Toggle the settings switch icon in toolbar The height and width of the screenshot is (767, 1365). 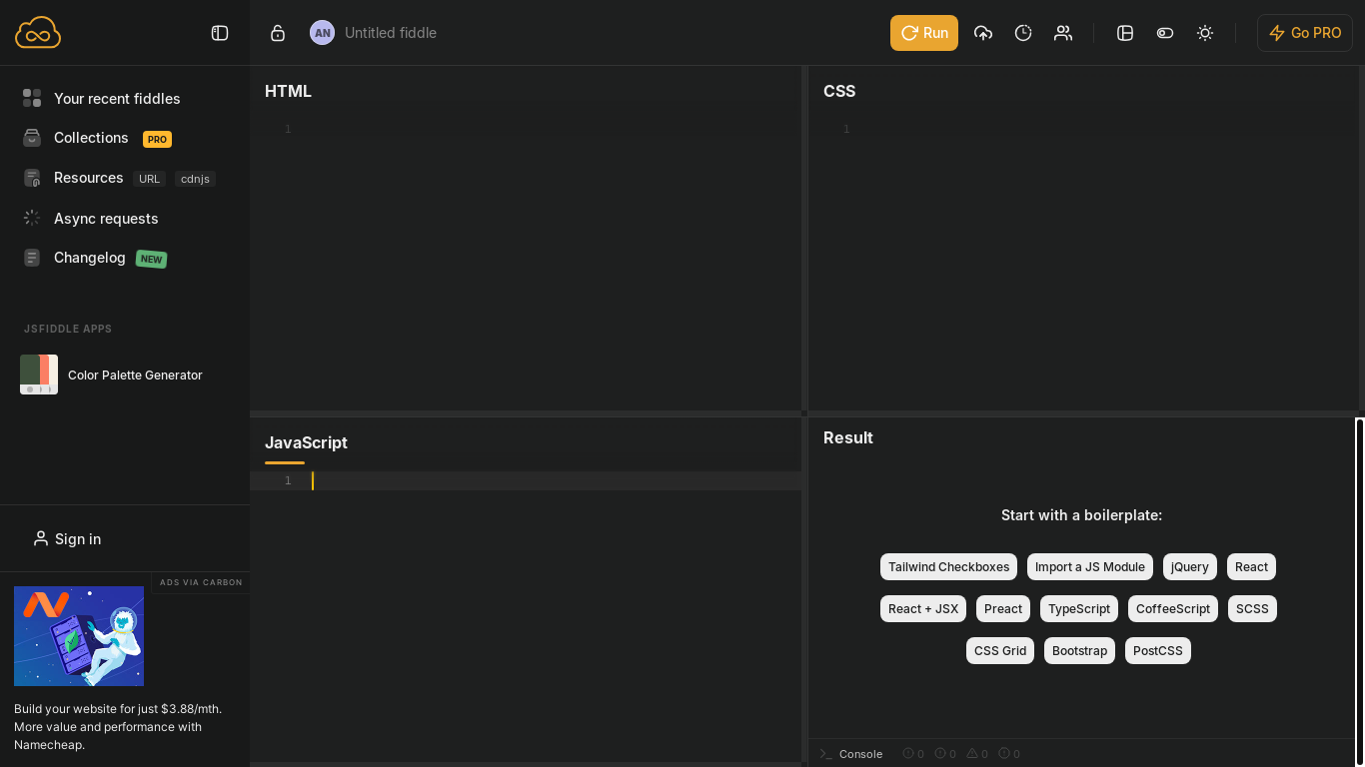(x=1165, y=33)
